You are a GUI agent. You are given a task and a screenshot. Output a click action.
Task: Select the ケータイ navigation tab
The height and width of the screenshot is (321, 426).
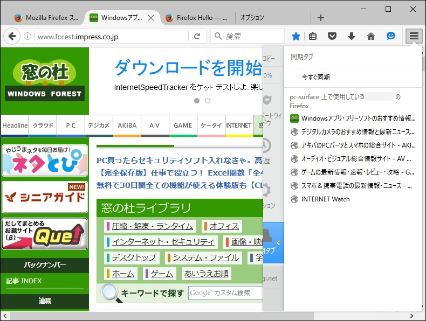coord(211,125)
